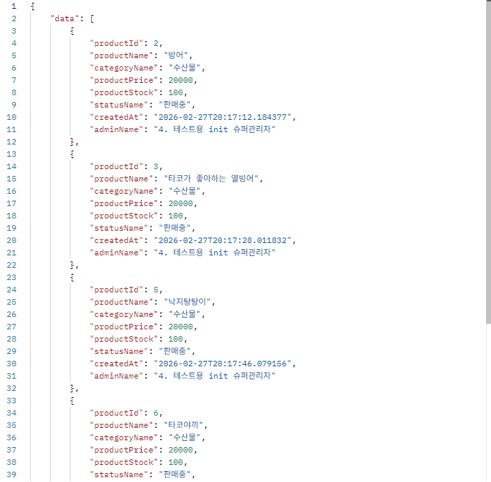Click productPrice 20000 on line 7
The height and width of the screenshot is (482, 491).
(x=181, y=80)
